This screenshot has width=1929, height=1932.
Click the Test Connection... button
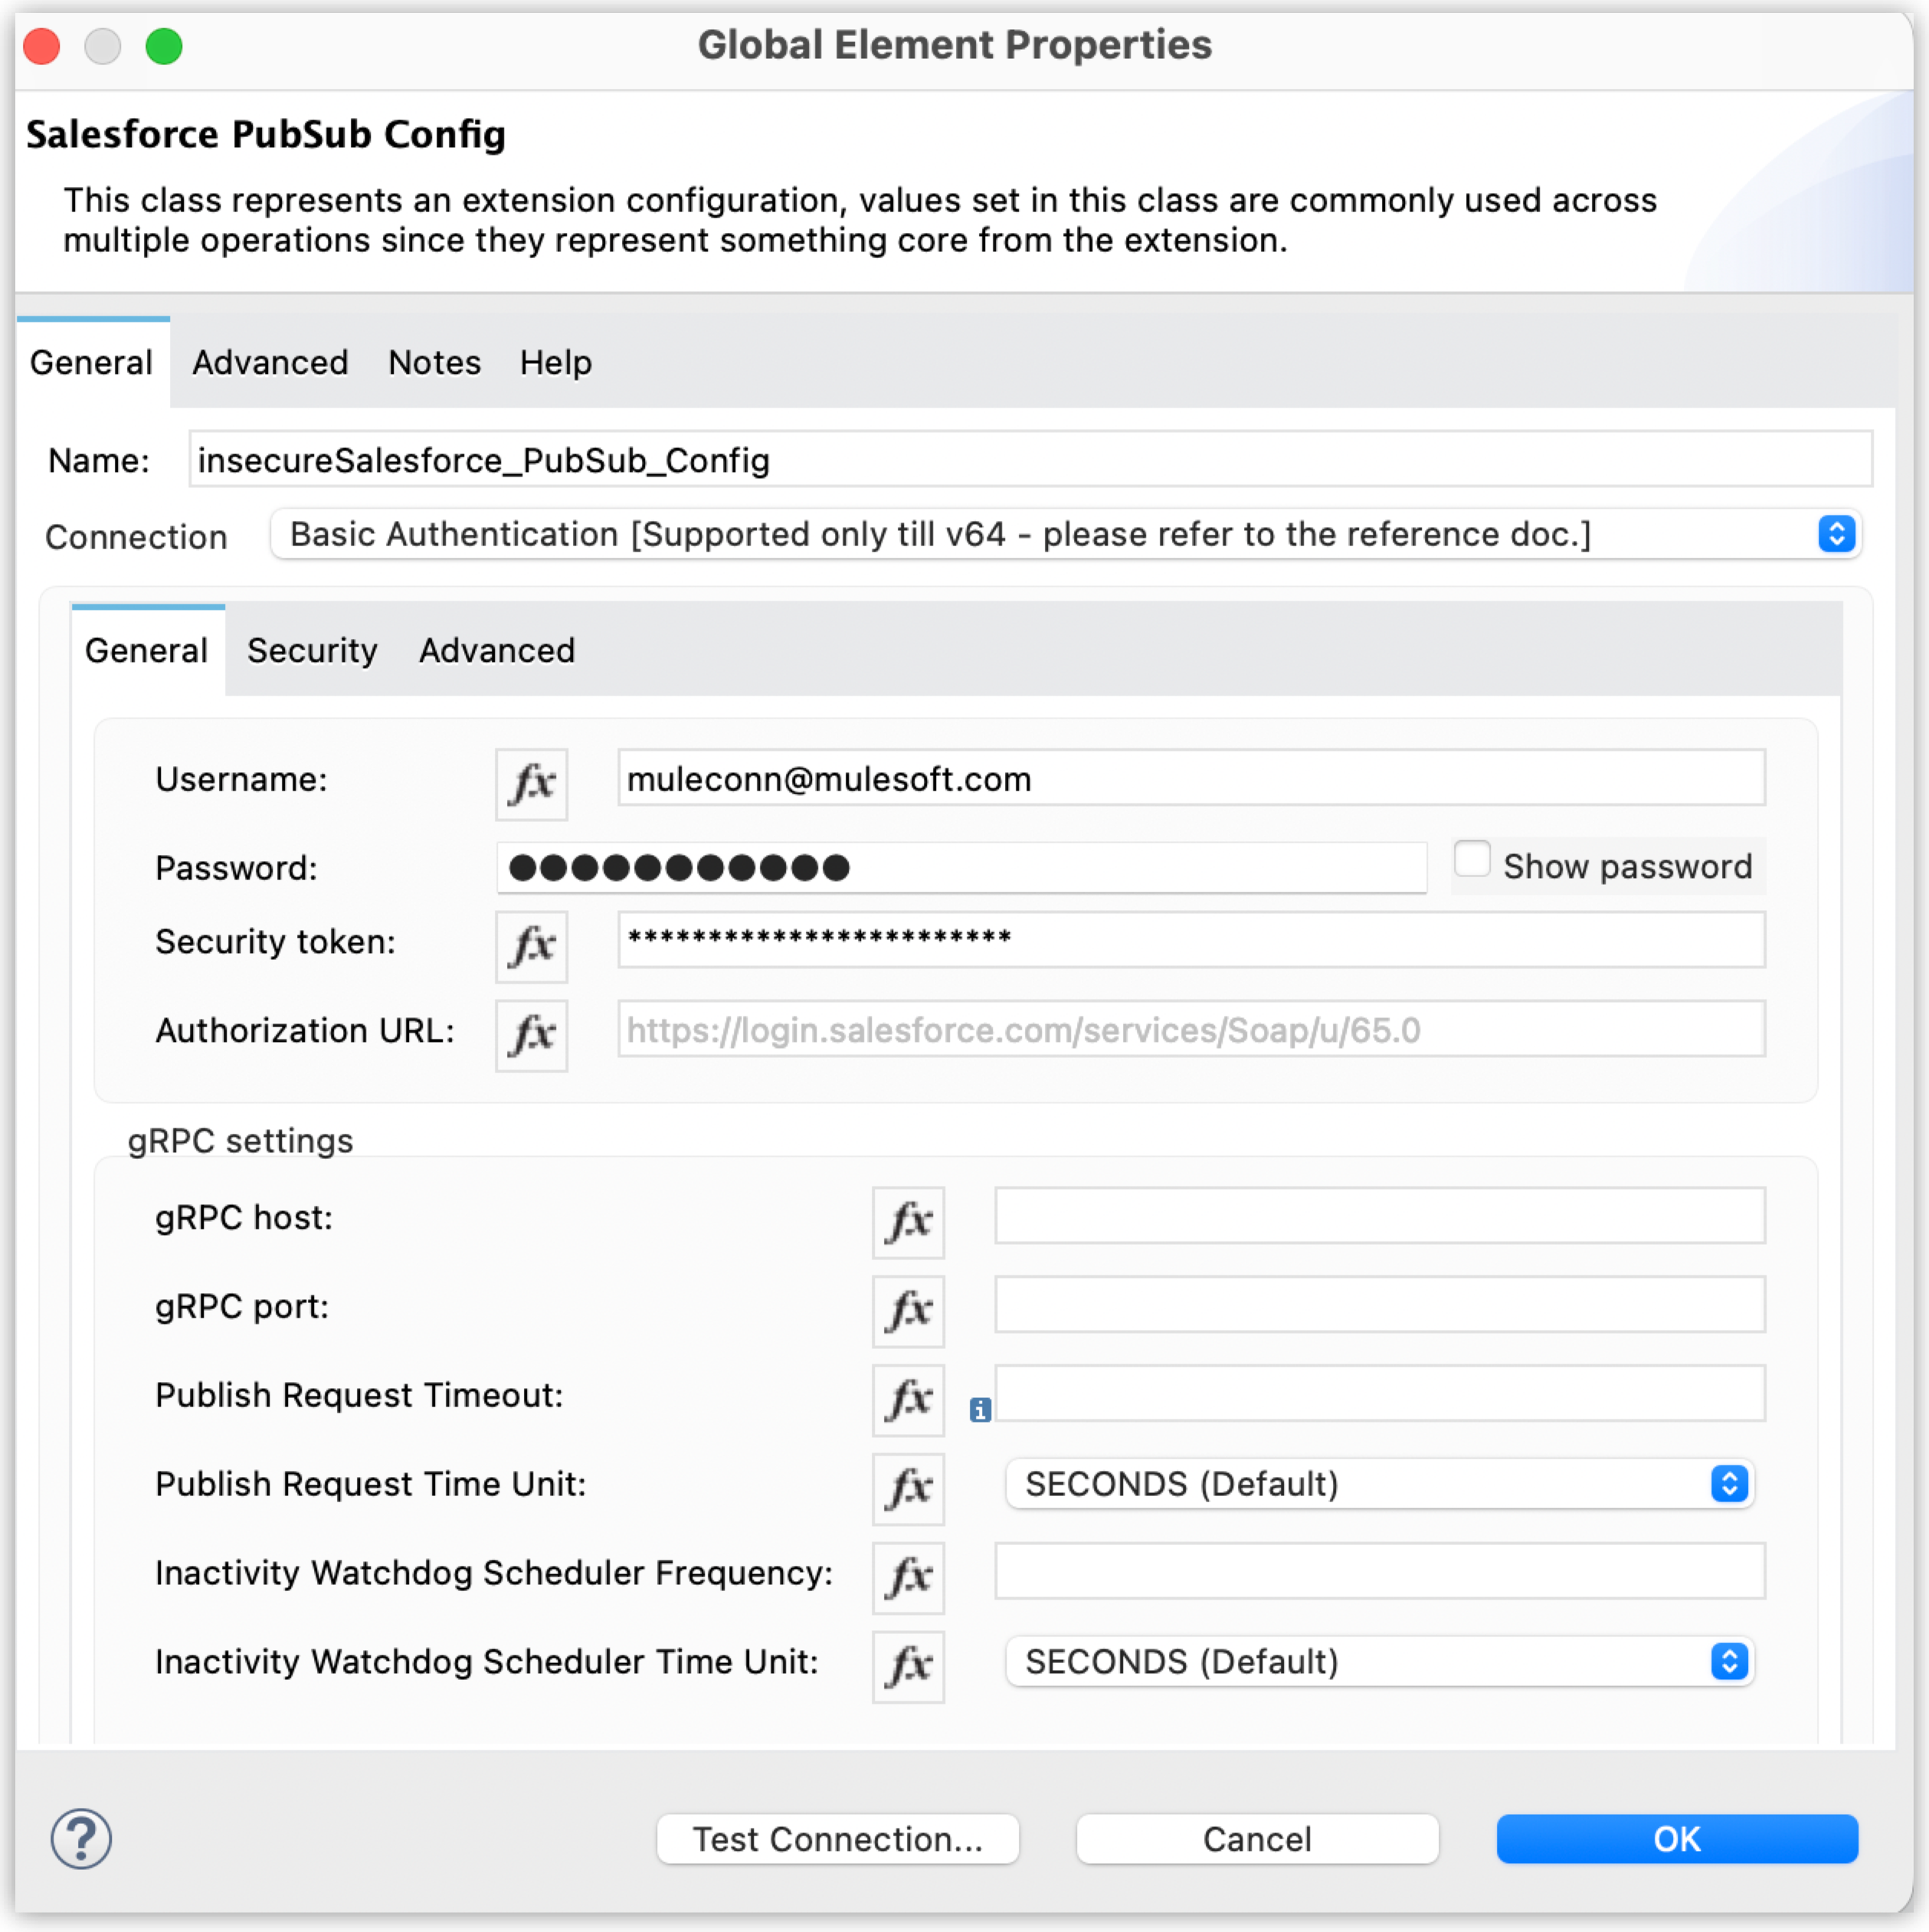(837, 1838)
